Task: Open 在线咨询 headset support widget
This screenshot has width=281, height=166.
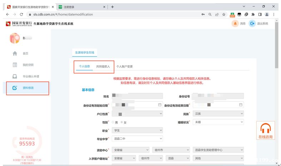Action: (x=265, y=131)
